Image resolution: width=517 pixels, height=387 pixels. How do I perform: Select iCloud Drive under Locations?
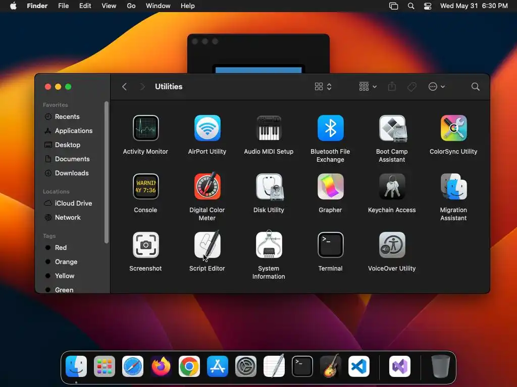click(73, 204)
